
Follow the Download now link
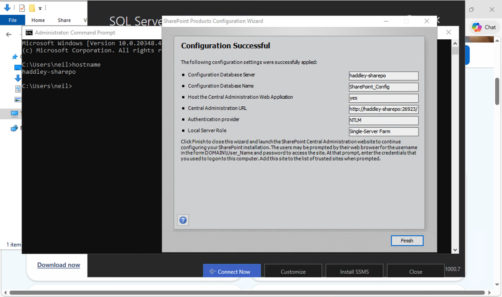click(59, 265)
